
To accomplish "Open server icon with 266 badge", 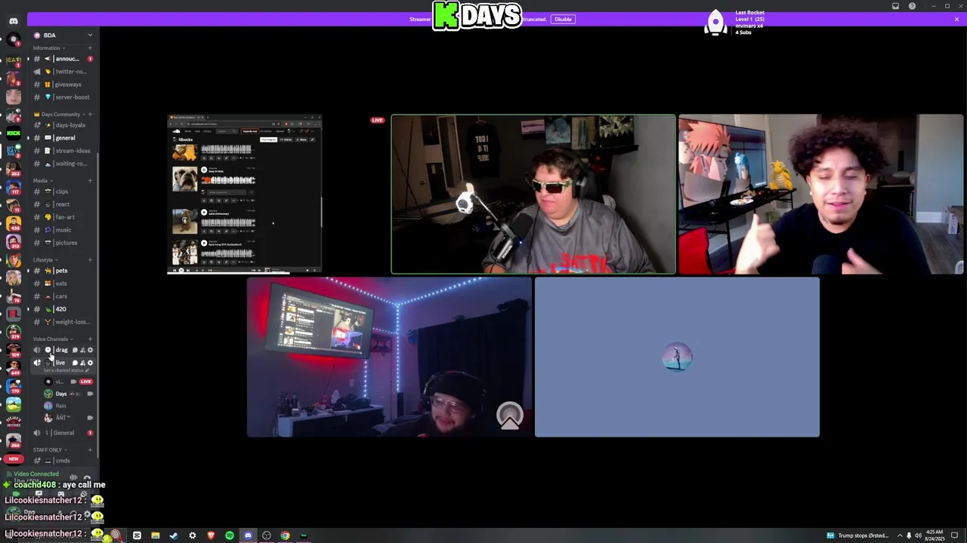I will coord(13,440).
